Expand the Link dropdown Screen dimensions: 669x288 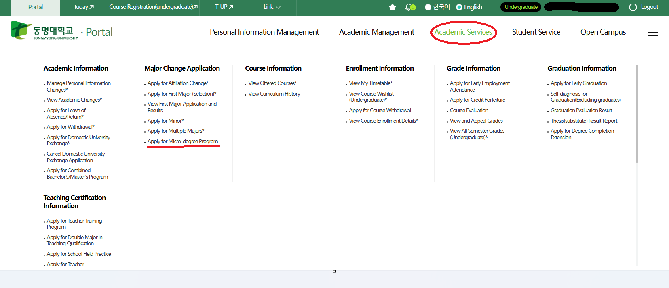pyautogui.click(x=272, y=7)
